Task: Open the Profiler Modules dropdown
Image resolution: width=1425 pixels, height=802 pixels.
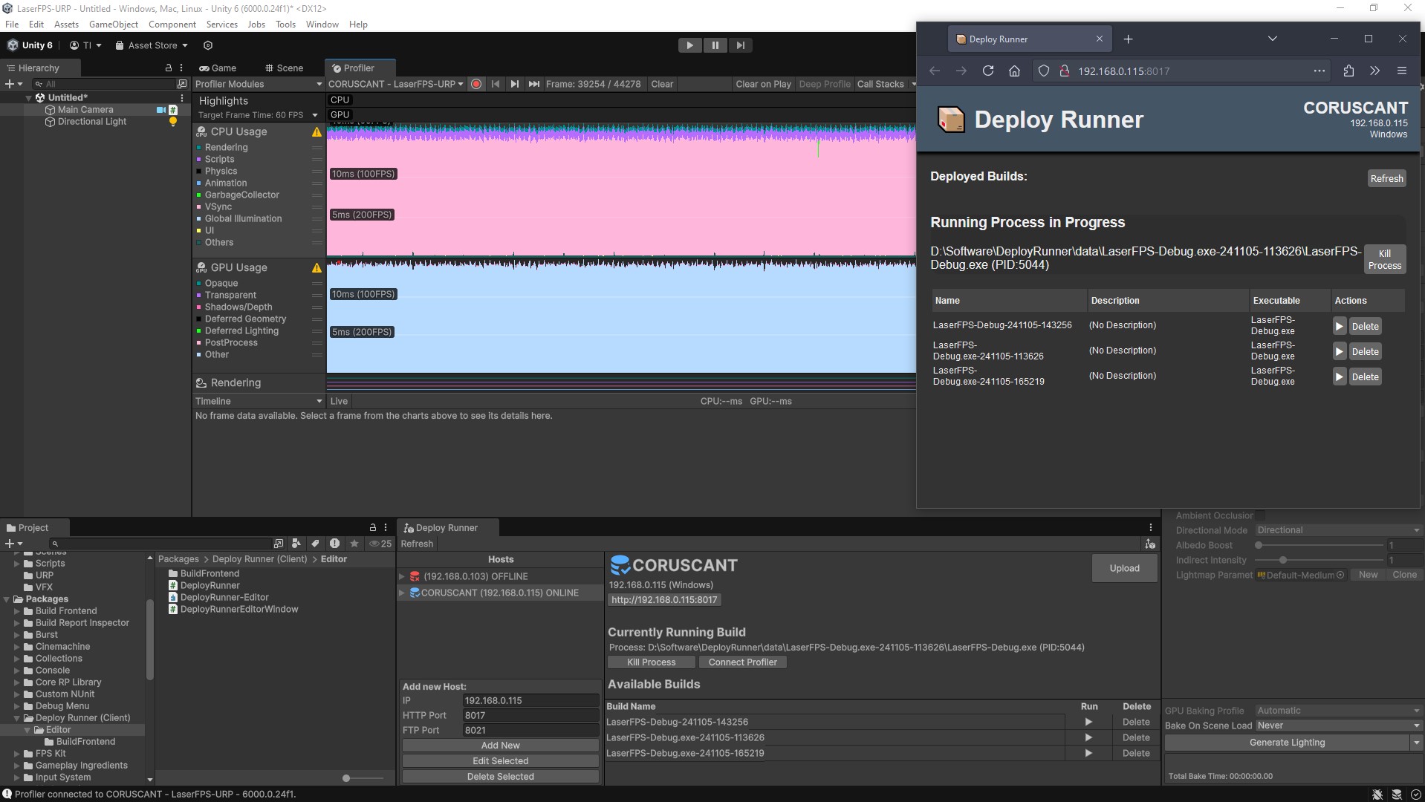Action: click(x=258, y=84)
